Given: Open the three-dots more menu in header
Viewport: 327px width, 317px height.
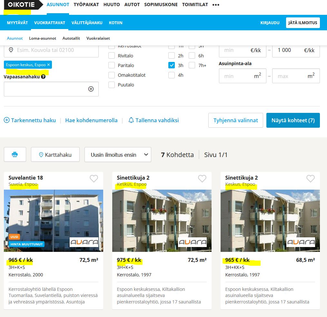Looking at the screenshot, I should coord(216,5).
